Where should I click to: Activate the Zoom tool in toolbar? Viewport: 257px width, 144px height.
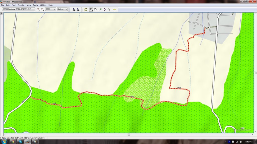point(91,9)
